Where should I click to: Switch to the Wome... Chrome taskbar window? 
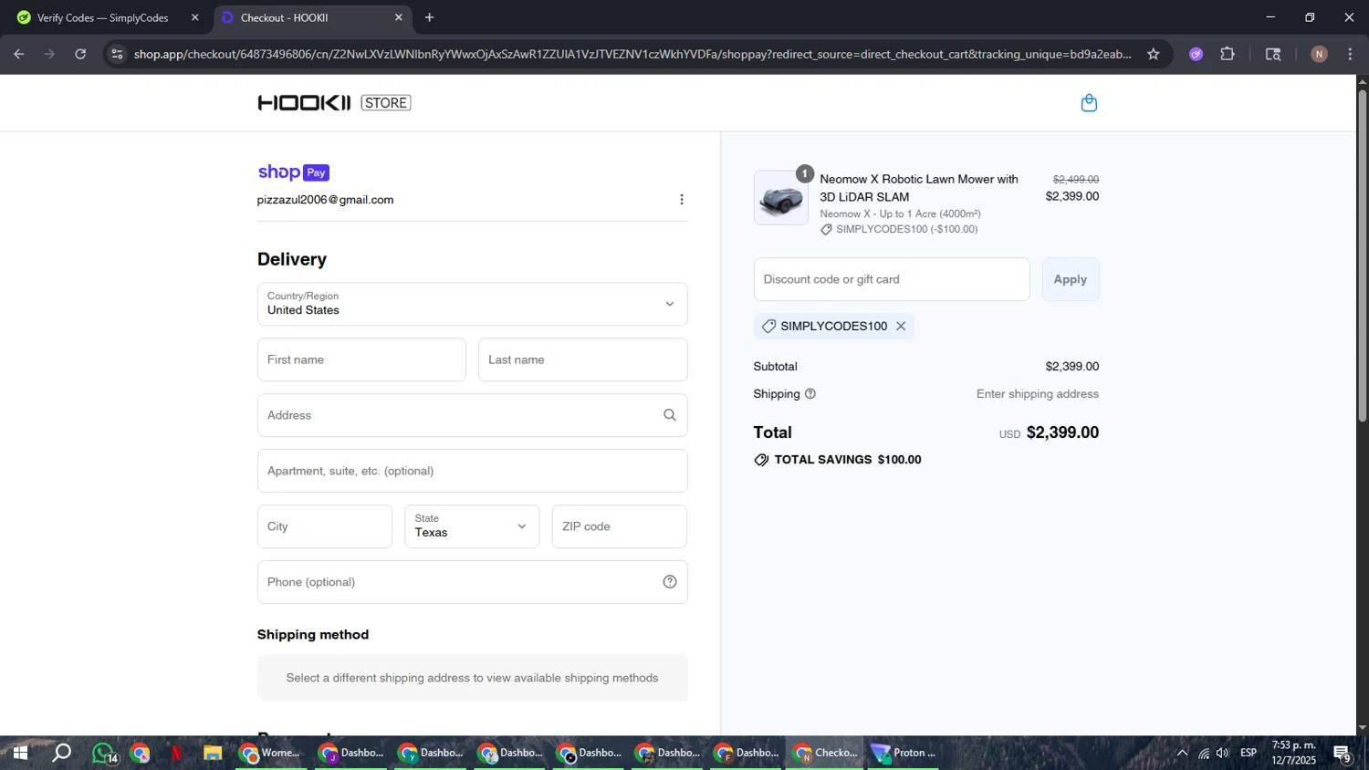(x=270, y=753)
